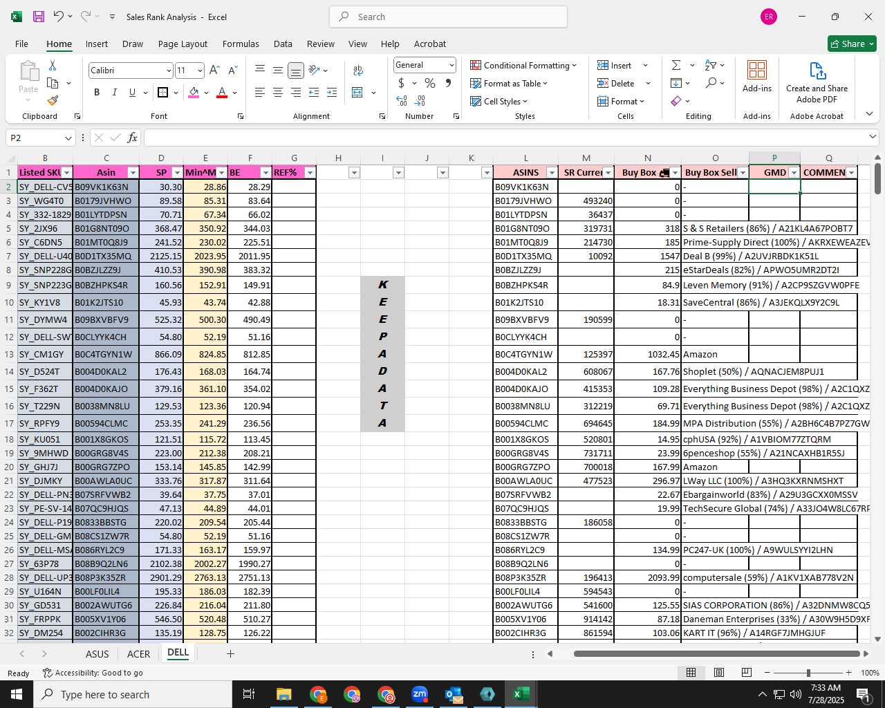
Task: Click the Font Color red swatch
Action: coord(222,93)
